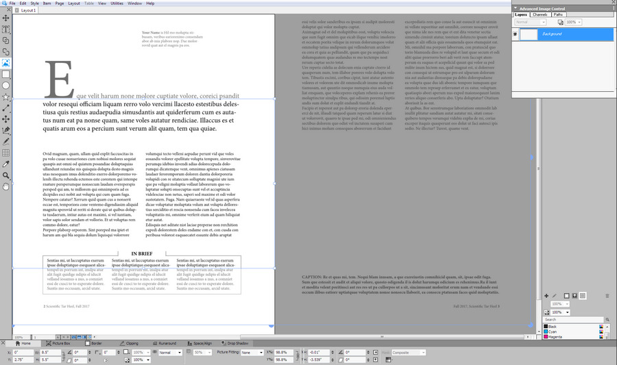The image size is (617, 365).
Task: Select the Eyedropper tool in toolbar
Action: point(6,164)
